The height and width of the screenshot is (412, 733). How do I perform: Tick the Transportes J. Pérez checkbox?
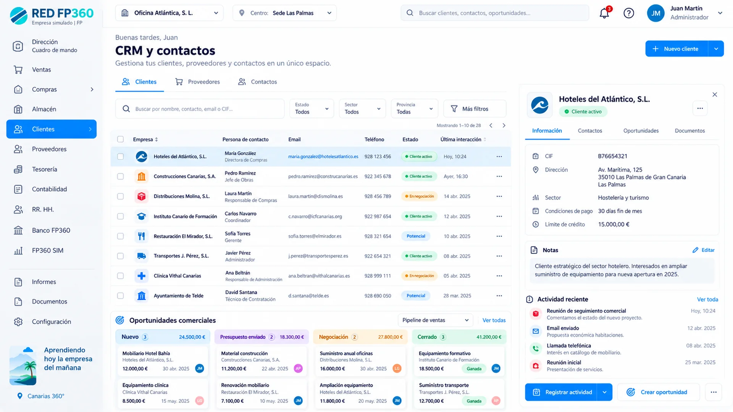[120, 256]
